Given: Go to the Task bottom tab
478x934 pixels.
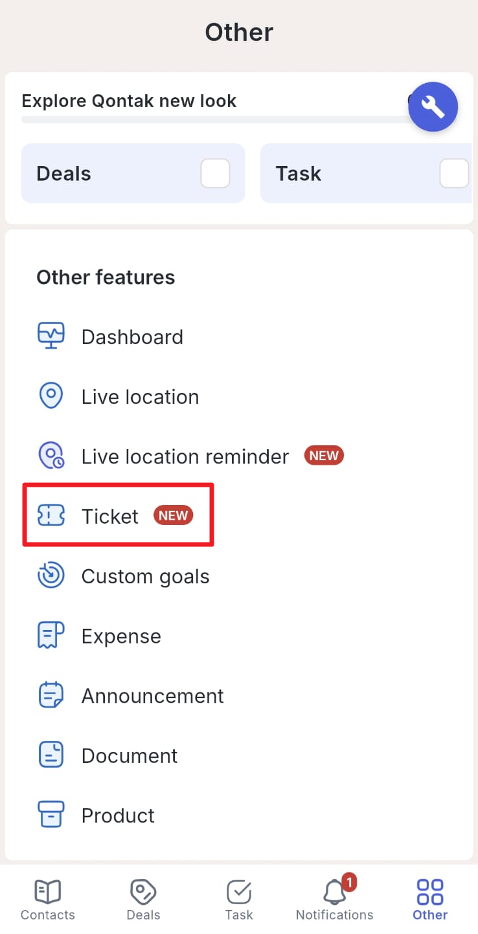Looking at the screenshot, I should (x=239, y=900).
